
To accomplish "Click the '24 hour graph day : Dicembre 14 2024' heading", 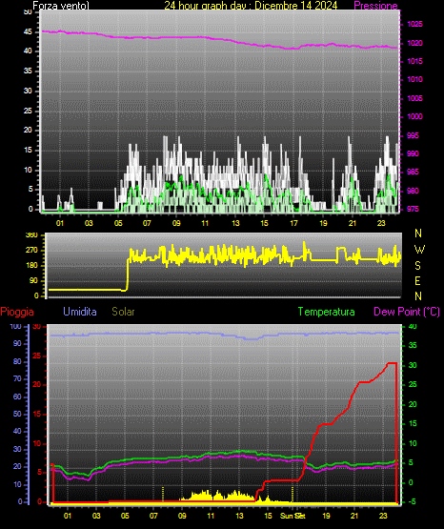I will point(251,6).
